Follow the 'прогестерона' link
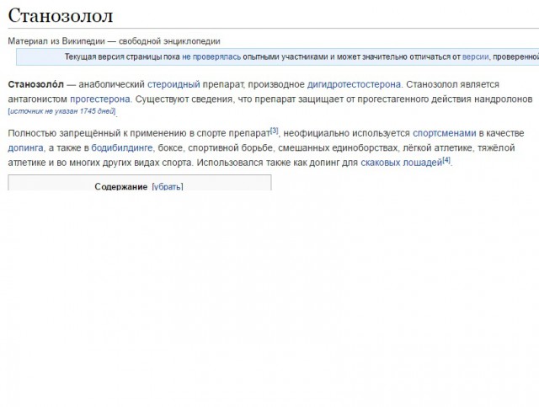 [x=100, y=99]
